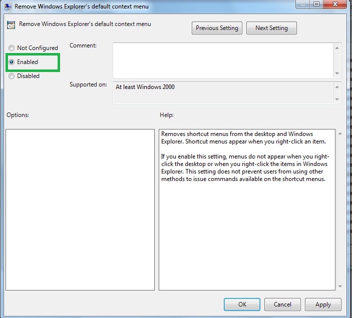Click the policy heading next to the setting icon
This screenshot has height=318, width=352.
(x=85, y=24)
